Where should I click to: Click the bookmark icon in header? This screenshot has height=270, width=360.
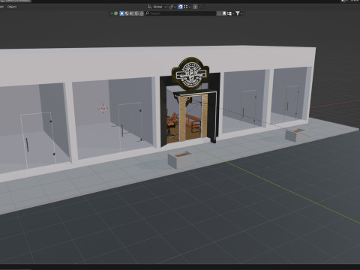(x=224, y=13)
